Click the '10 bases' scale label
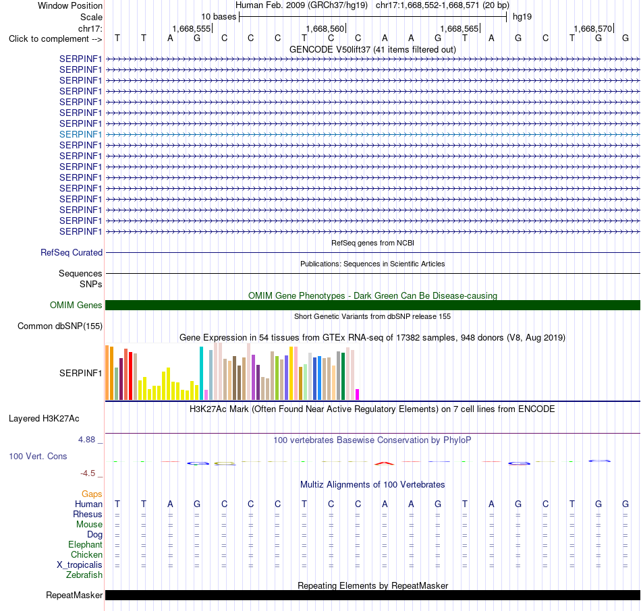641x611 pixels. pos(219,17)
